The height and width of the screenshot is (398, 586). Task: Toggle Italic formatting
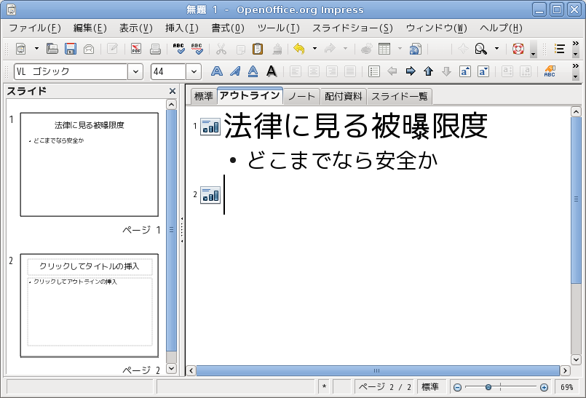[235, 71]
